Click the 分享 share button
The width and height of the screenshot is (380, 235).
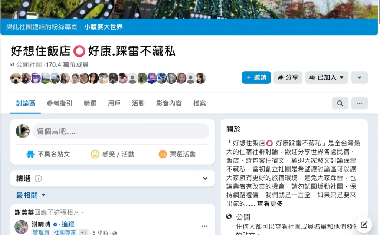click(288, 77)
